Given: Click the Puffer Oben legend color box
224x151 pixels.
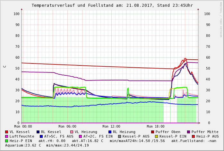Looking at the screenshot, I should coord(153,132).
